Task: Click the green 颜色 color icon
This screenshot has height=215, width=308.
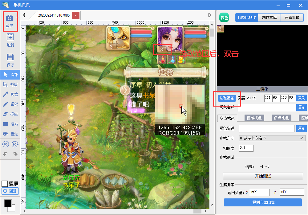Action: click(x=224, y=18)
